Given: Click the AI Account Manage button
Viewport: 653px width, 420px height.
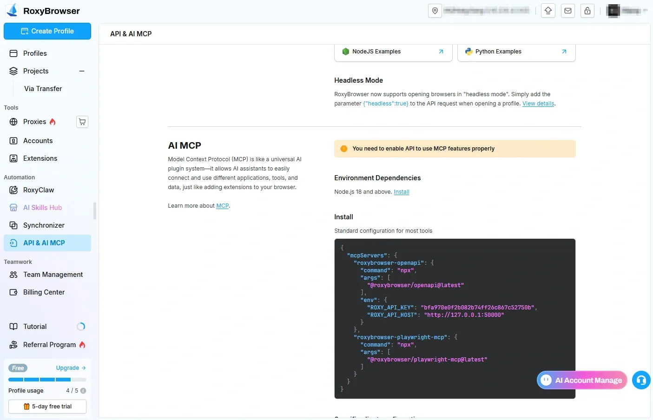Looking at the screenshot, I should pyautogui.click(x=582, y=380).
